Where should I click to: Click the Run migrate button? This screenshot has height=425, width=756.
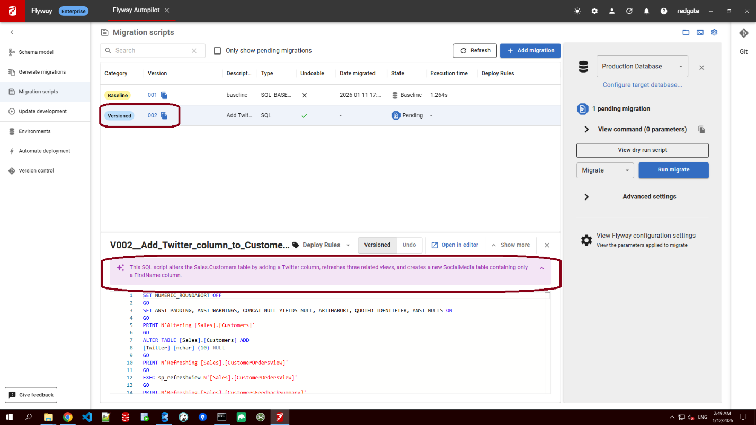point(673,170)
